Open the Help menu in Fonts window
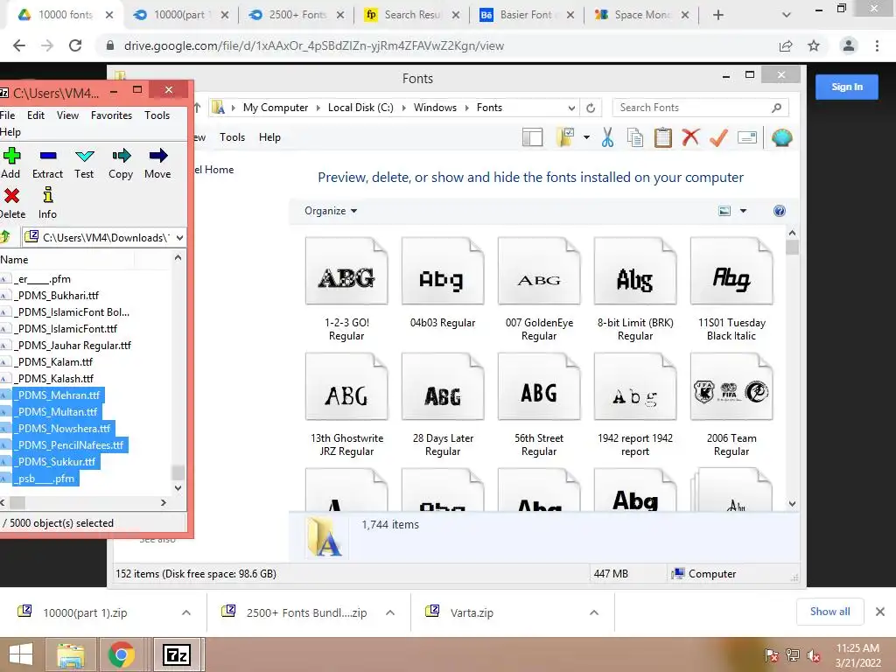 click(269, 137)
